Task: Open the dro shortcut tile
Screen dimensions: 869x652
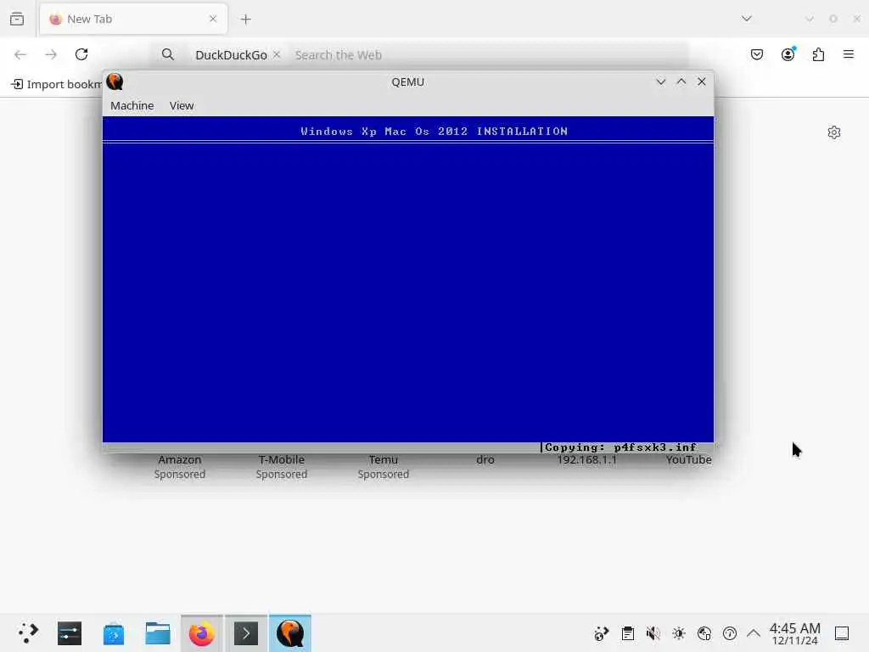Action: 485,459
